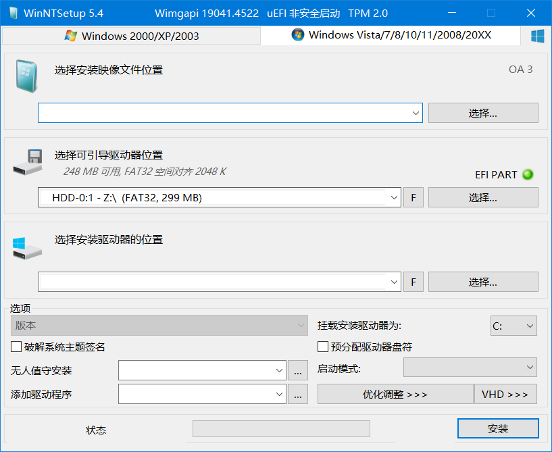The height and width of the screenshot is (452, 552).
Task: Close the WinNTSetup window
Action: (x=531, y=13)
